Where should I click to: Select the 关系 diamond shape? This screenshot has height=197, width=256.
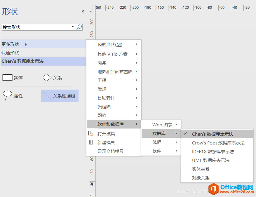click(46, 78)
